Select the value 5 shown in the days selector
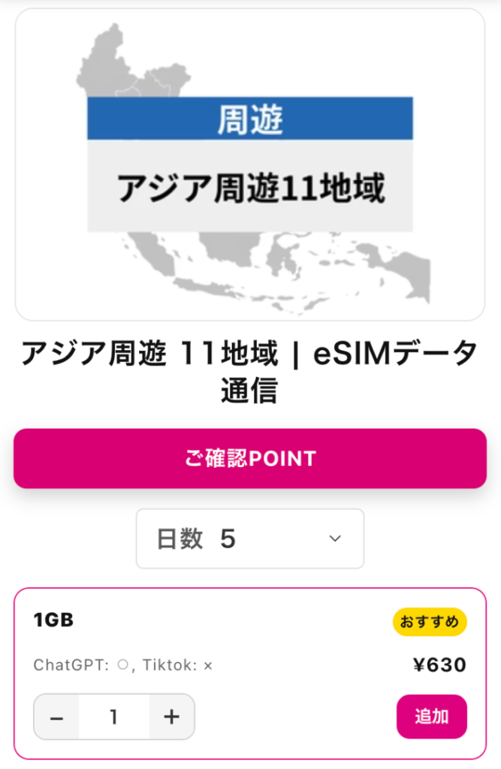 click(228, 538)
